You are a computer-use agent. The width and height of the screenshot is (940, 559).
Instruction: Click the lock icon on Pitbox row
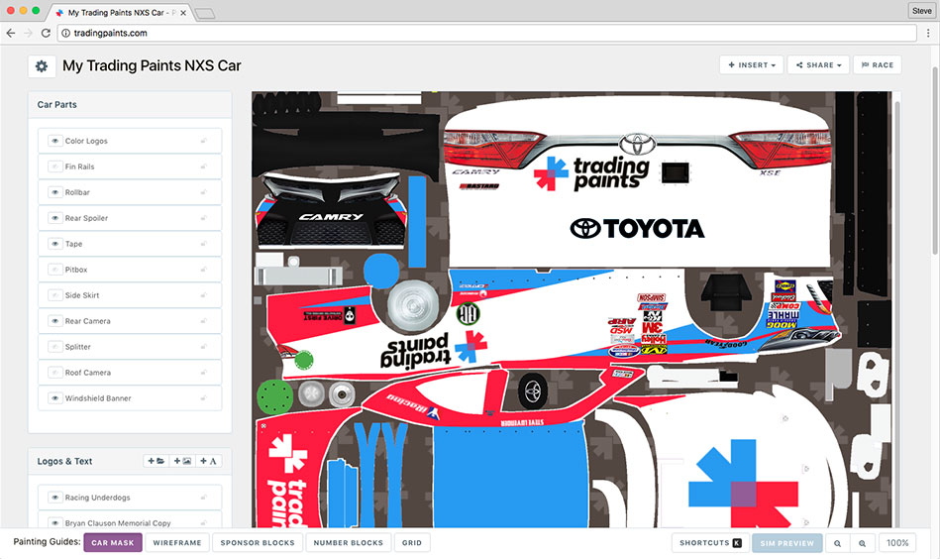(204, 270)
